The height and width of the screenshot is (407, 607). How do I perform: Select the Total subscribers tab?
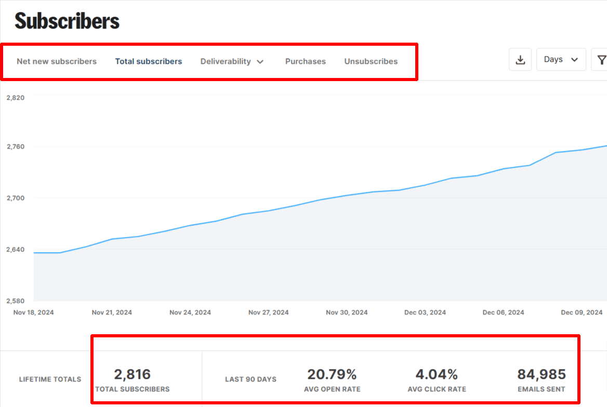(148, 61)
